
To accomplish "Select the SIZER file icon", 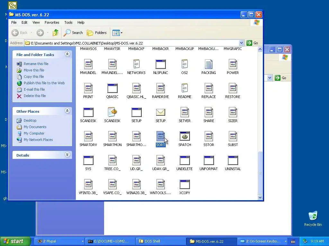I will (x=233, y=112).
